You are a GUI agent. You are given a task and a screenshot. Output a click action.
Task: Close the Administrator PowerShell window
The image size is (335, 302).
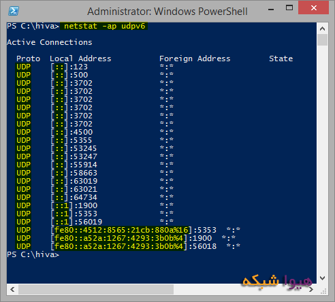313,8
